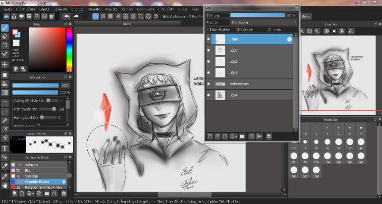The image size is (382, 204).
Task: Enable the parallel lines snap guide
Action: pyautogui.click(x=103, y=16)
